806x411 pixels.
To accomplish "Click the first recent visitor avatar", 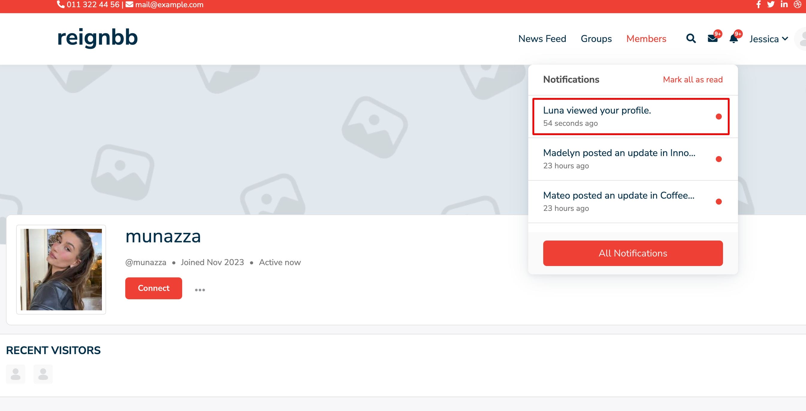I will click(16, 374).
